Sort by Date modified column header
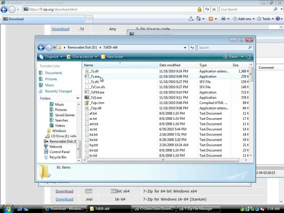 177,65
